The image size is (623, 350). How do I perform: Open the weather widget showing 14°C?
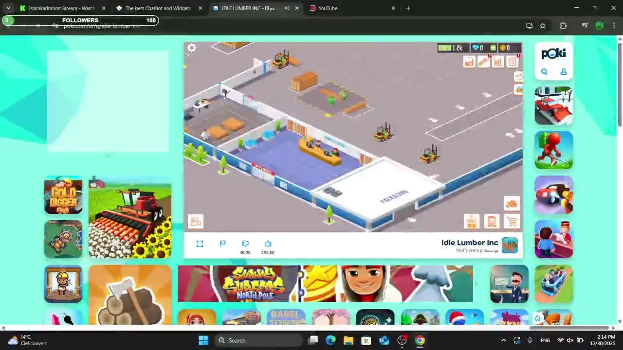(x=28, y=340)
